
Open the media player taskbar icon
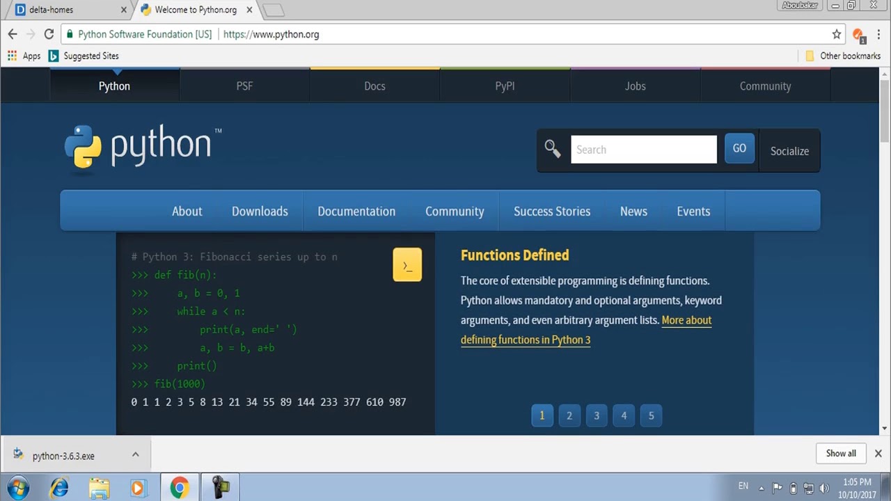click(x=138, y=488)
